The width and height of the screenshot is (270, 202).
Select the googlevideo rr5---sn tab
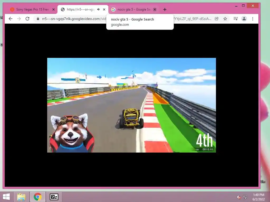tap(83, 9)
